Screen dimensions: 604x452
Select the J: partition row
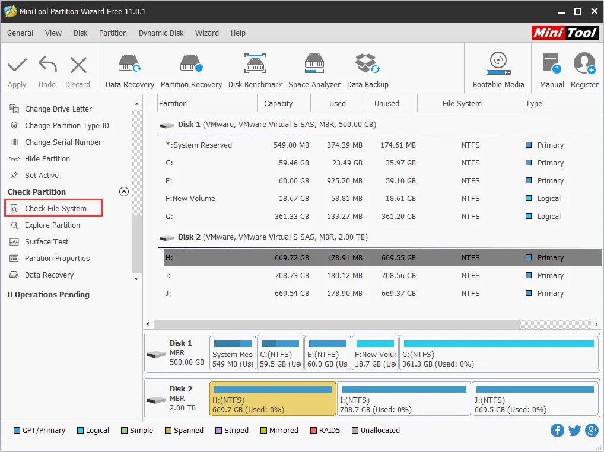pyautogui.click(x=383, y=294)
